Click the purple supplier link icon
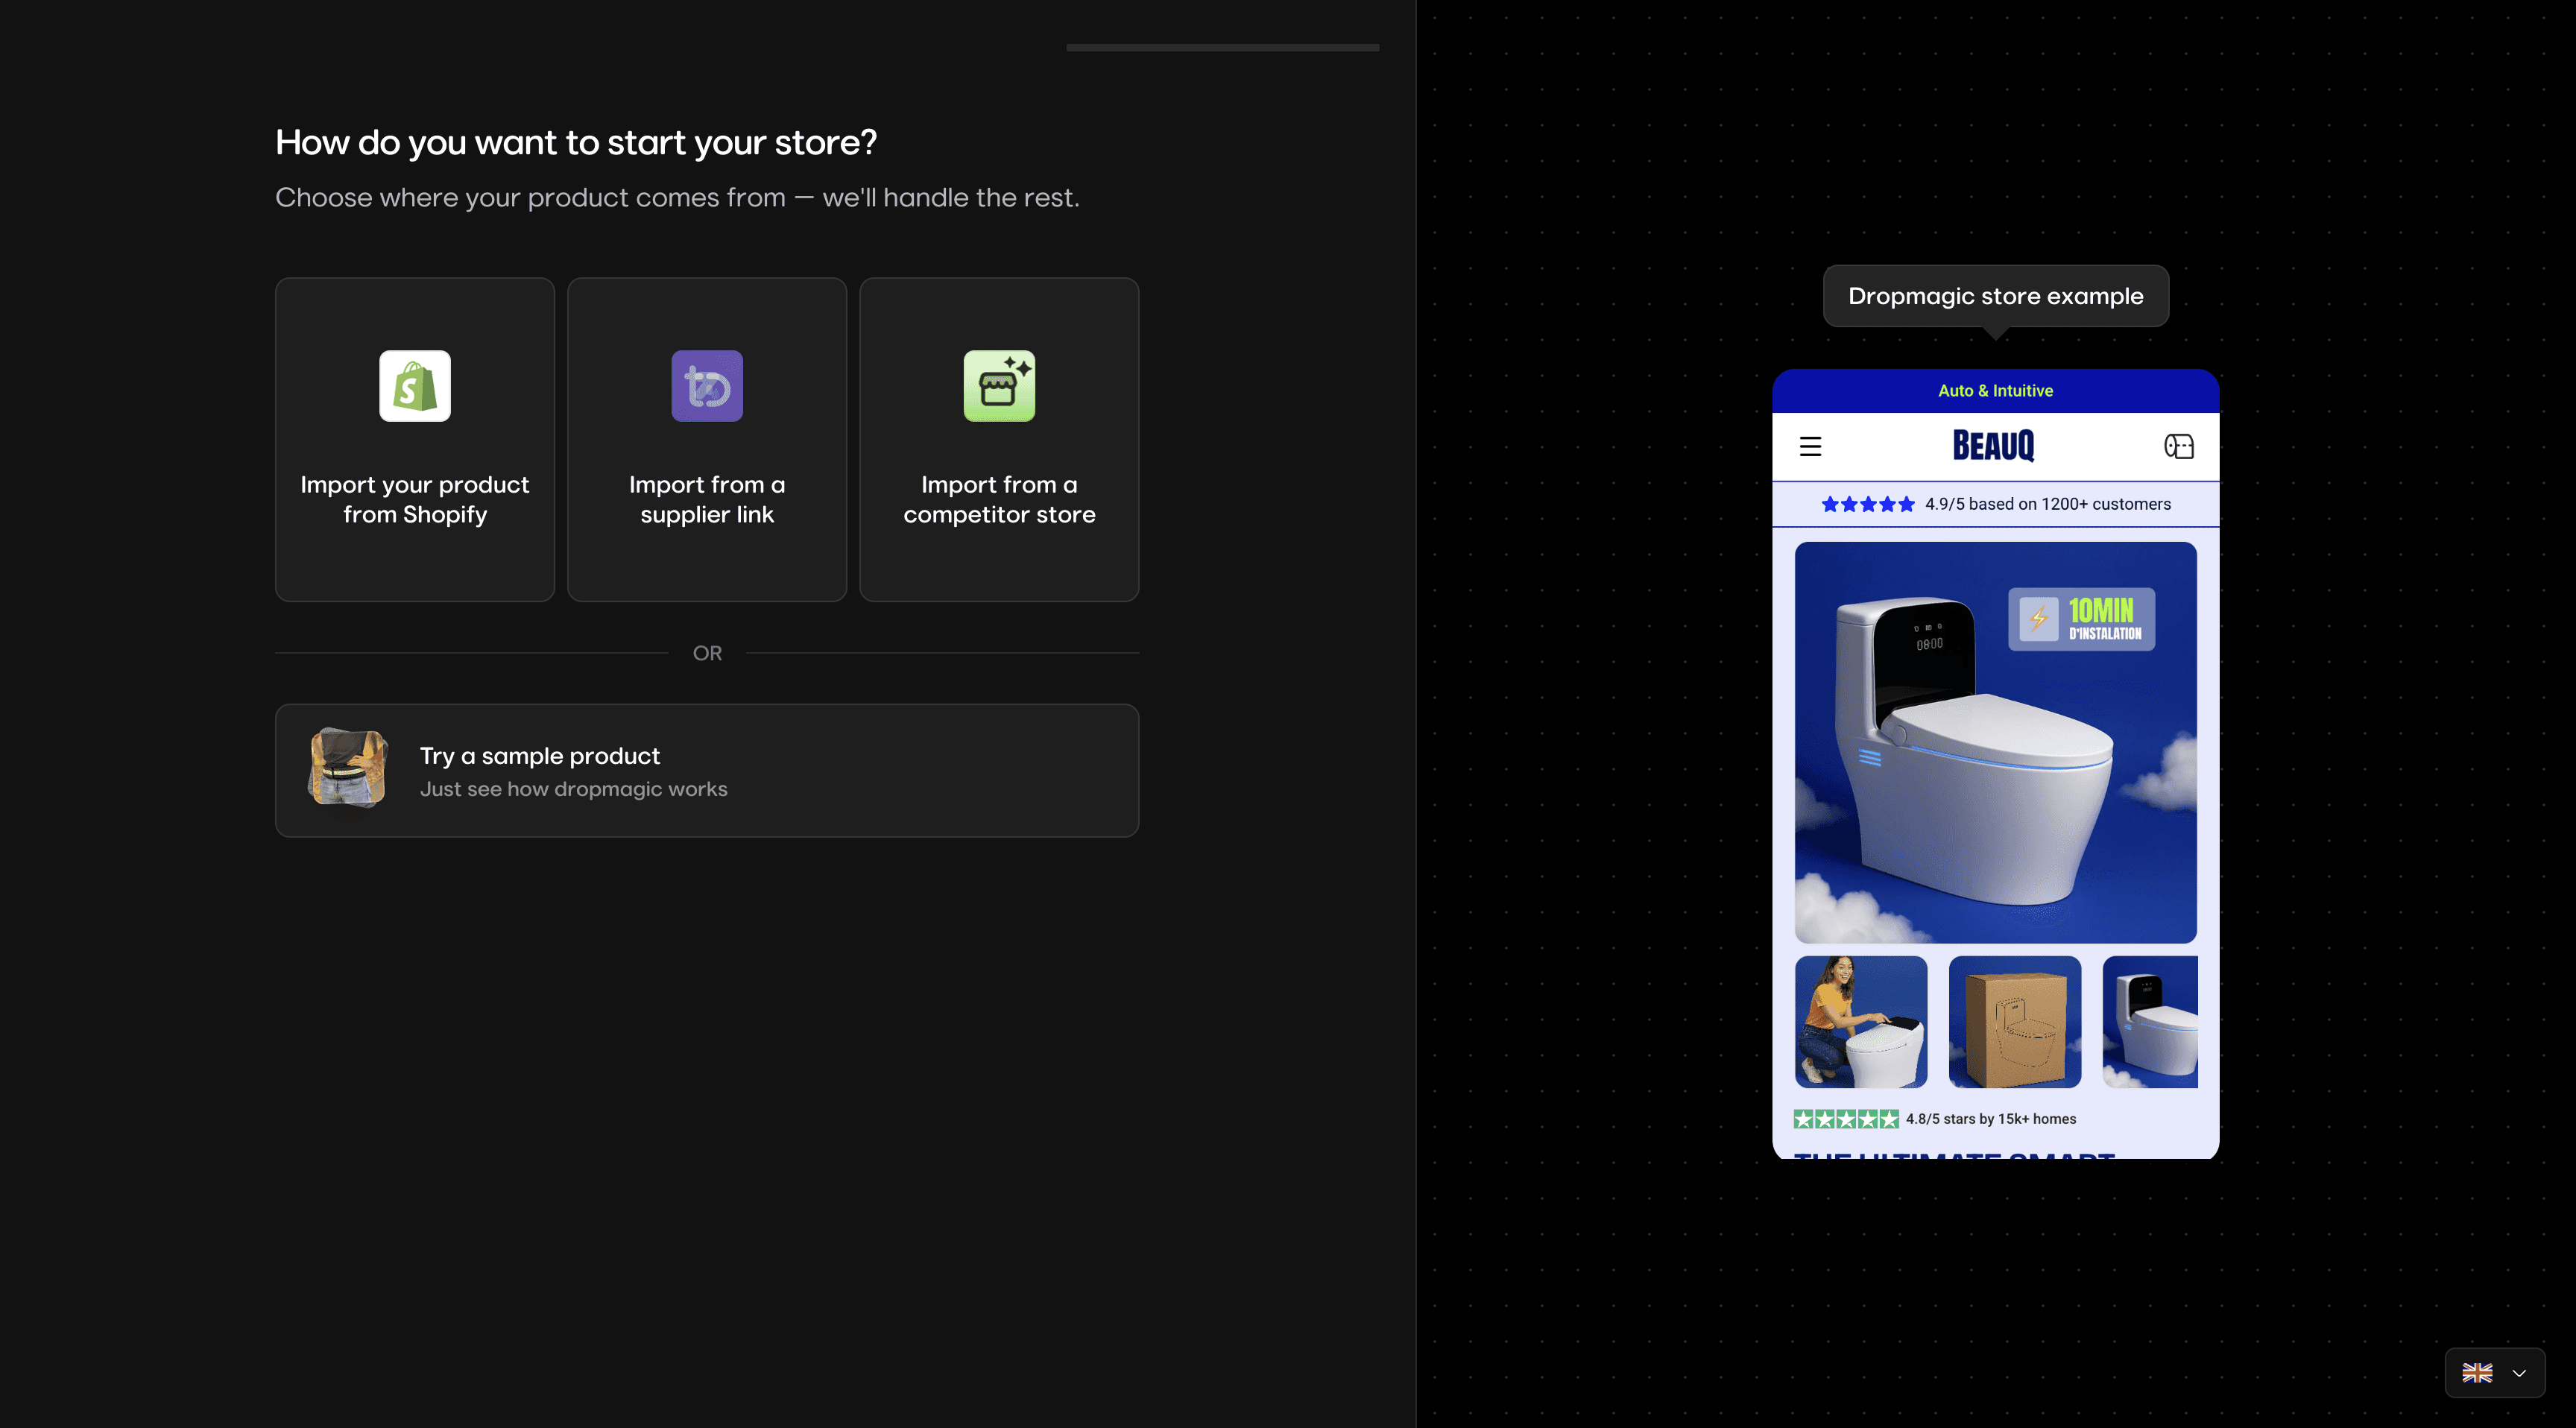Viewport: 2576px width, 1428px height. click(x=707, y=386)
